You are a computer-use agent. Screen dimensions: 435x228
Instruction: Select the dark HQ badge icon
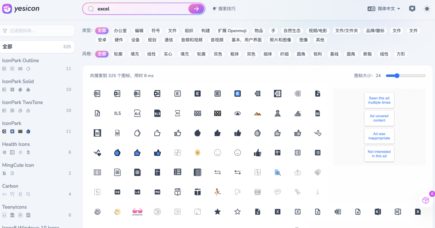(117, 192)
